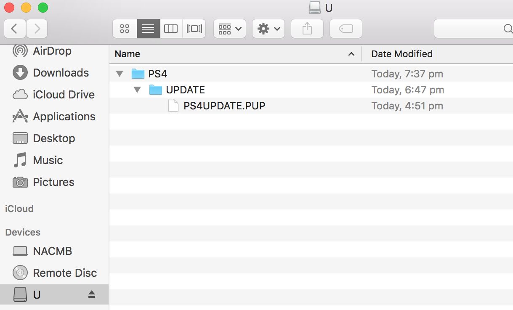Collapse the PS4 folder

(120, 74)
